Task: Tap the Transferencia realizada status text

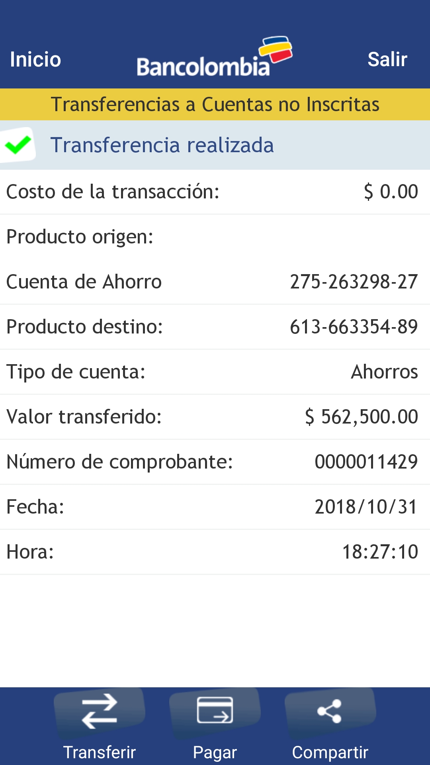Action: point(162,145)
